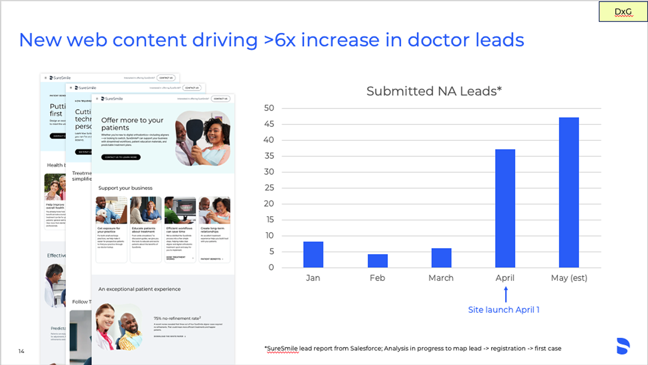Click the SureSmile logo on the middle webpage mockup
Viewport: 648px width, 365px height.
point(86,88)
